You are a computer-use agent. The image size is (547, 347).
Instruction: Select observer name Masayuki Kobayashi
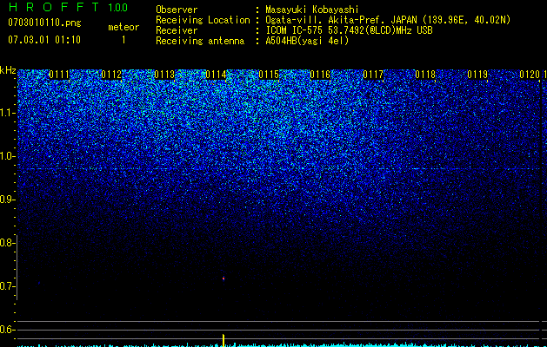click(312, 10)
